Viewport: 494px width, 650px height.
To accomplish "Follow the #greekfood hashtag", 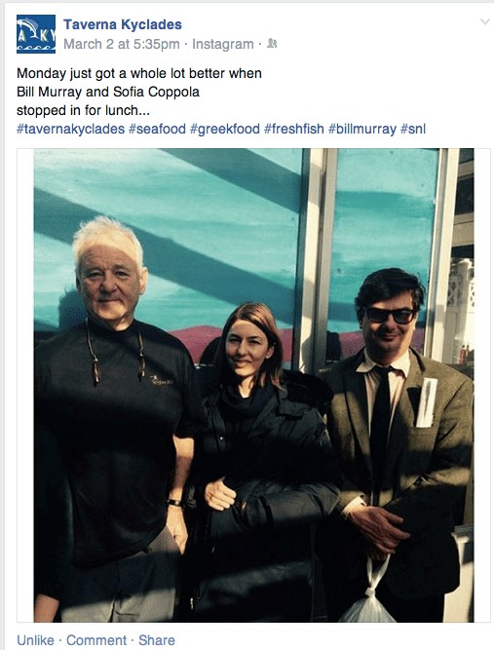I will (225, 129).
